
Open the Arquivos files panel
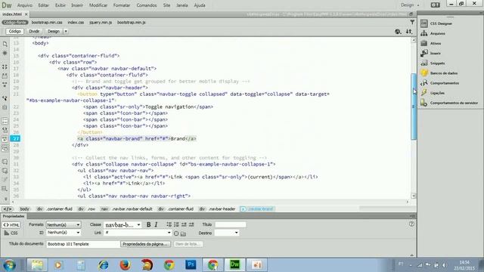coord(433,33)
